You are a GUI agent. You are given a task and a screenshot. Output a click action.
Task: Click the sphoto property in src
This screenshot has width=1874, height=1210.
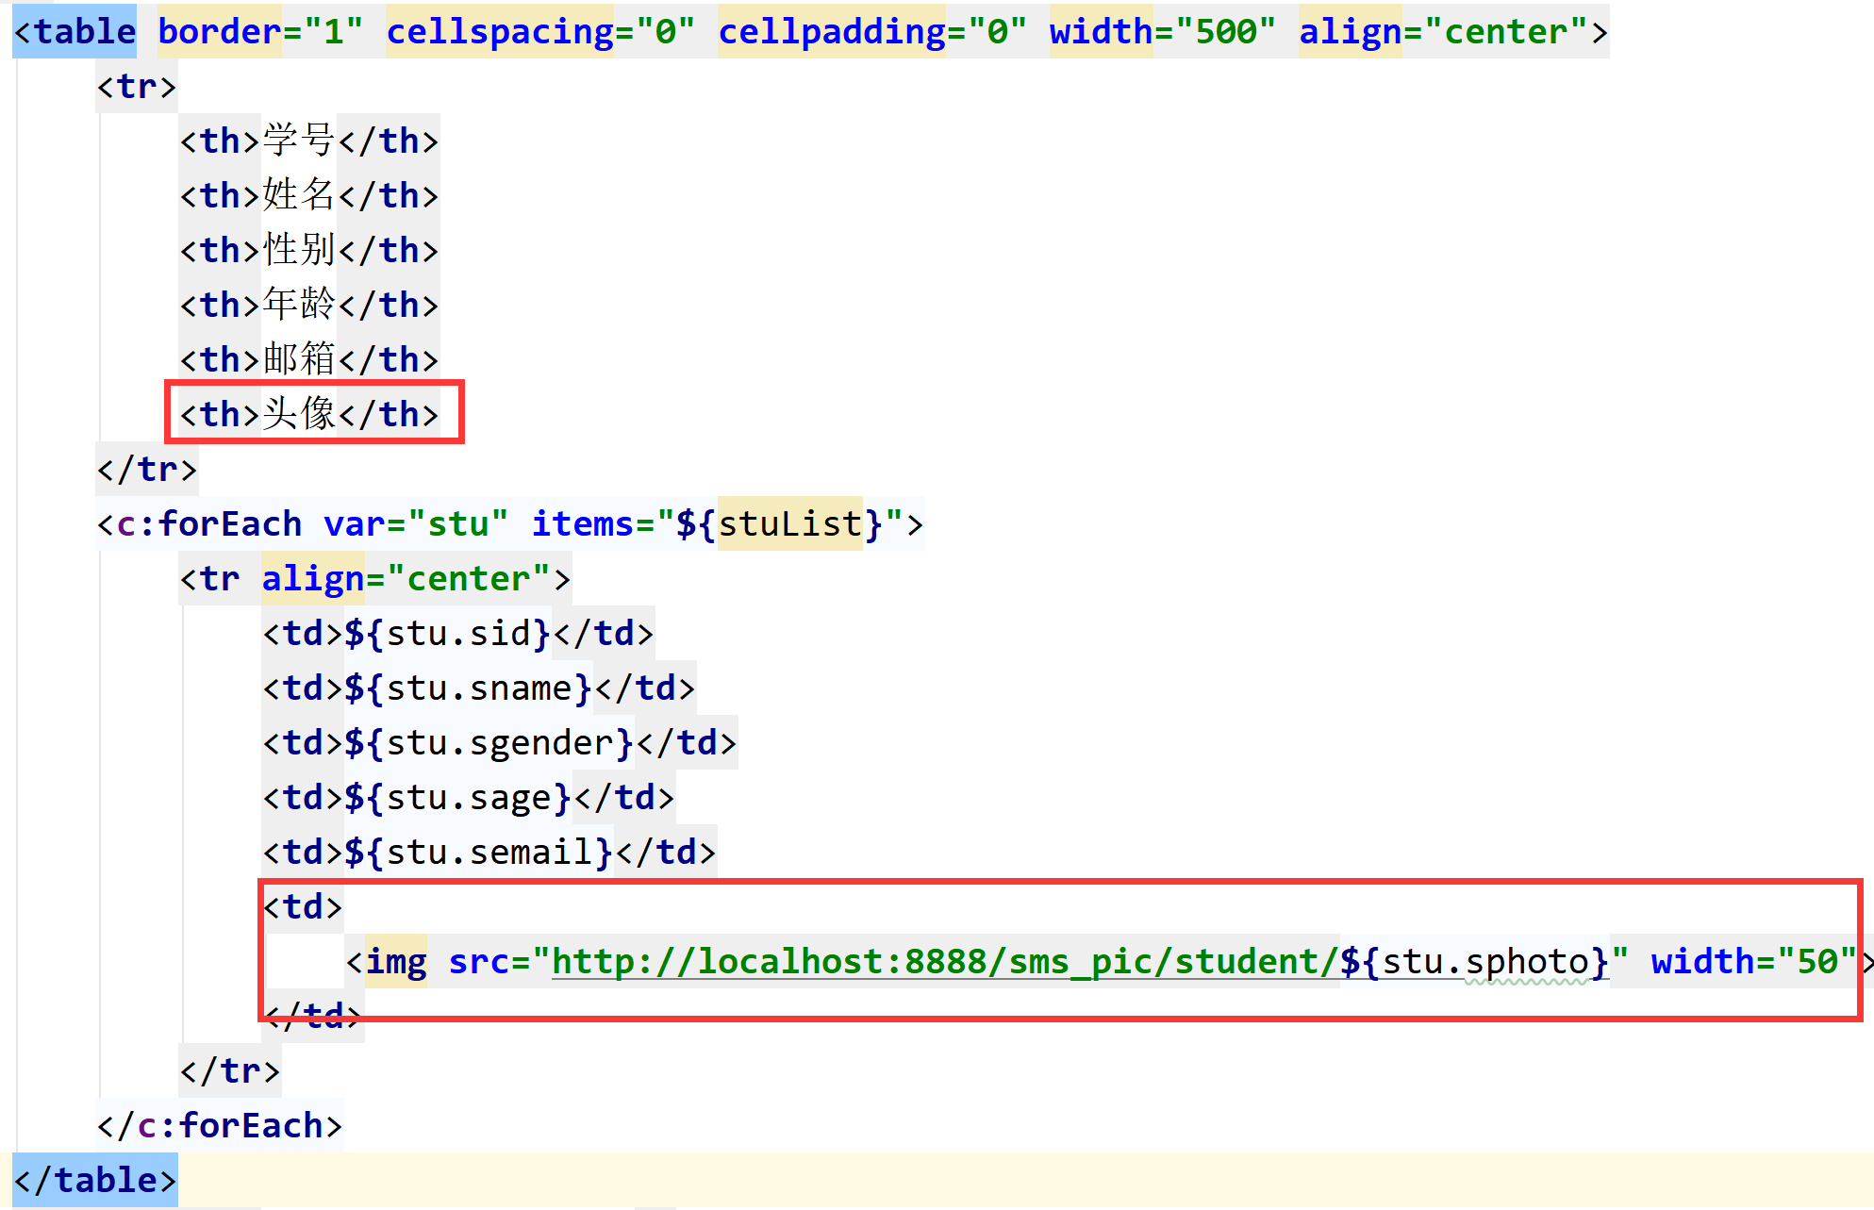[1527, 961]
